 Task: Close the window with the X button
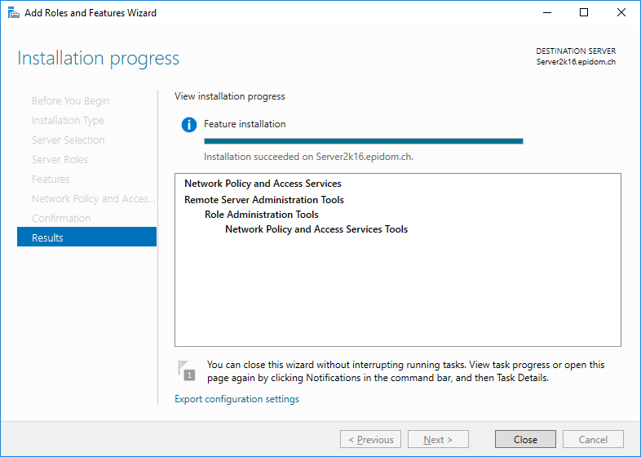(x=621, y=13)
